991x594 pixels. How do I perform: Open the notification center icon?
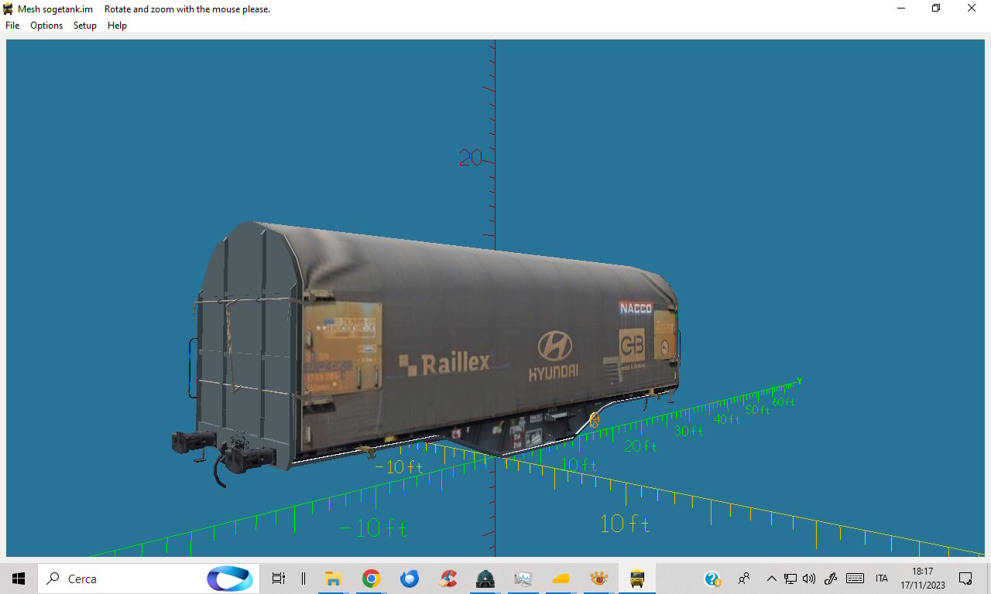[965, 579]
